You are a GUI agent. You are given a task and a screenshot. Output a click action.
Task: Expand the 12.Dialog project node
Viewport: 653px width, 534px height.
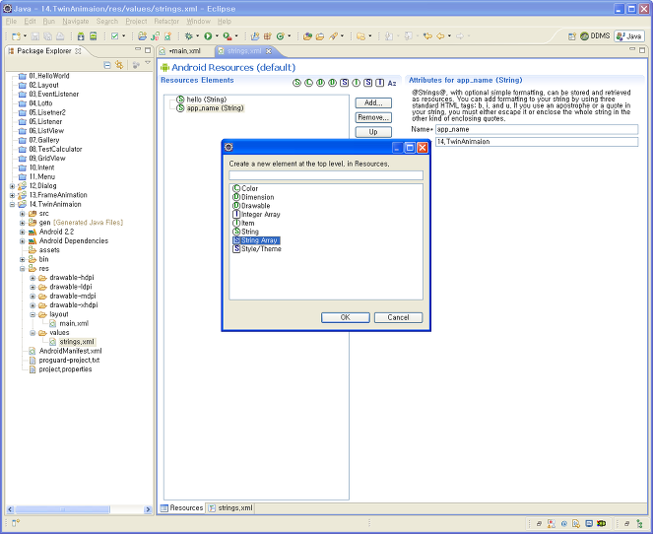point(12,186)
